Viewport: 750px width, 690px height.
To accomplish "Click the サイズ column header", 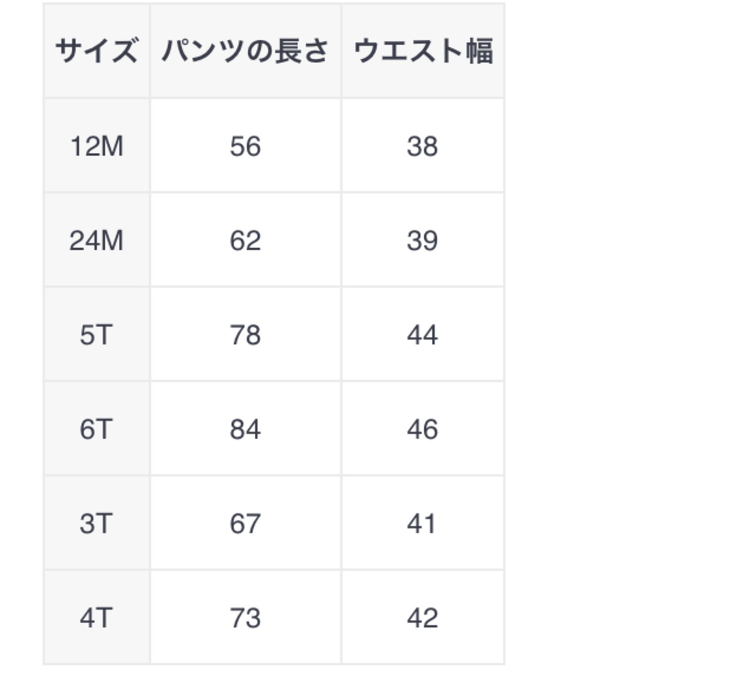I will point(97,51).
